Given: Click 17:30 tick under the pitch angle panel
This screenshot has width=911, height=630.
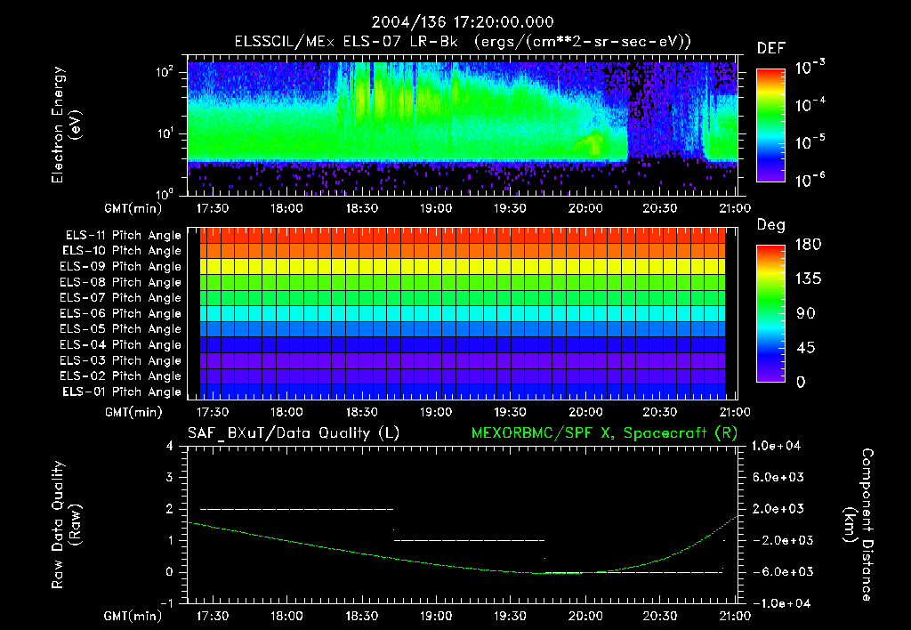Looking at the screenshot, I should coord(212,412).
